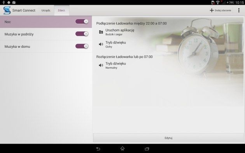Open the recent apps icon

pyautogui.click(x=147, y=149)
